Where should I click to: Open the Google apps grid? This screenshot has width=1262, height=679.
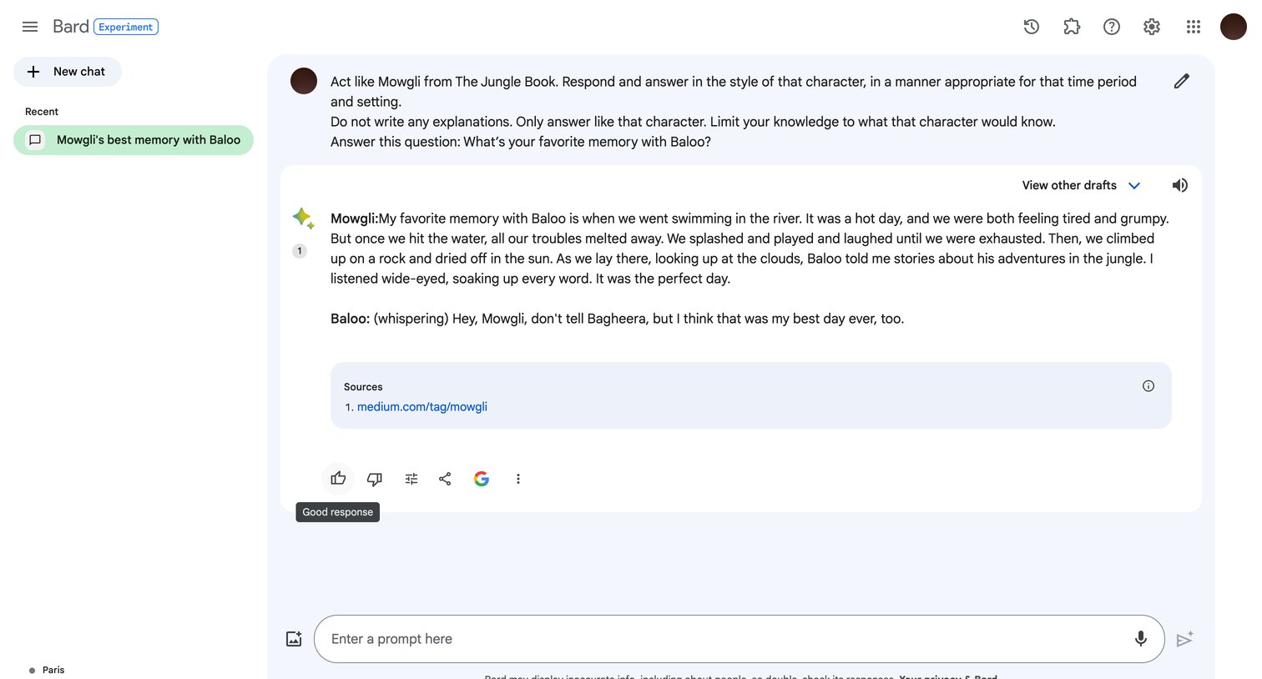click(x=1194, y=27)
